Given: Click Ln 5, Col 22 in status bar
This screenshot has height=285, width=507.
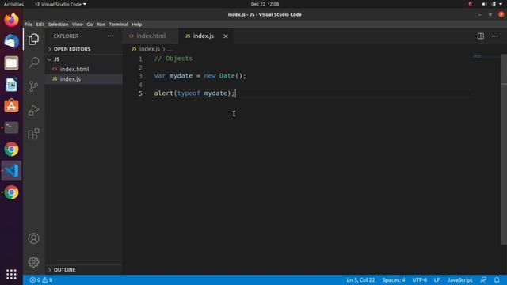Looking at the screenshot, I should [360, 279].
